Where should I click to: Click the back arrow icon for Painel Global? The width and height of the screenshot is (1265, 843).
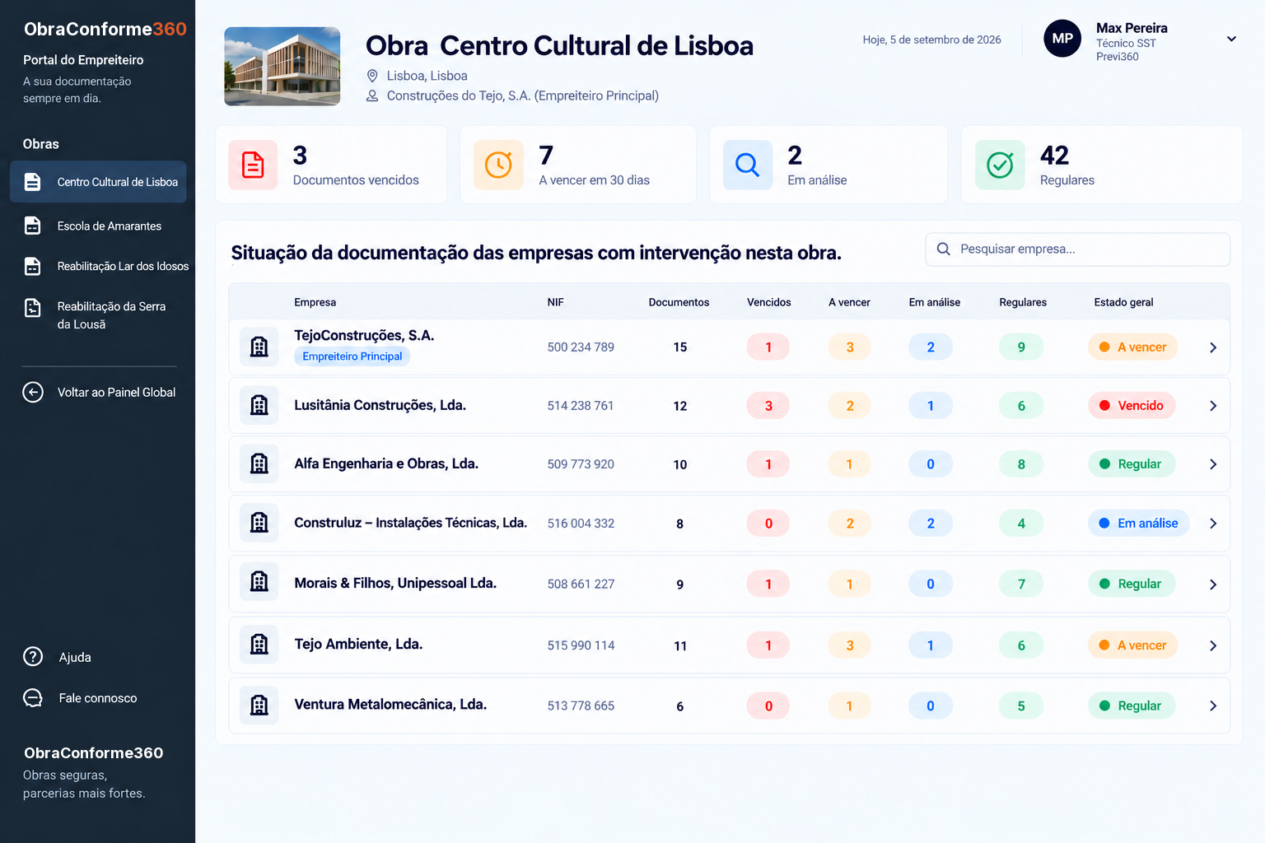33,392
